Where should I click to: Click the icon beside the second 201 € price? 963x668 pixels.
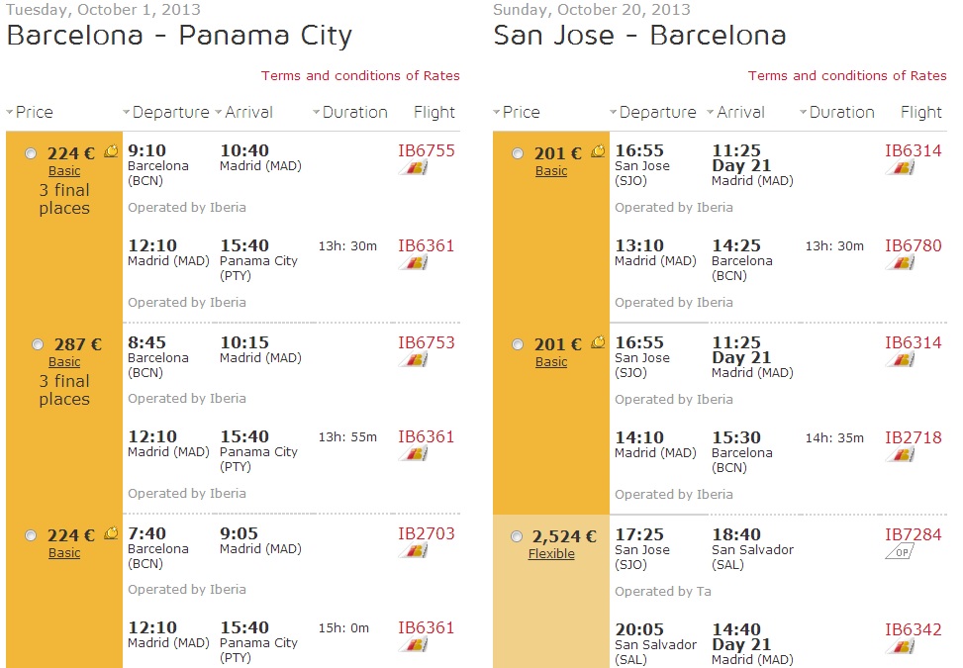(x=598, y=342)
